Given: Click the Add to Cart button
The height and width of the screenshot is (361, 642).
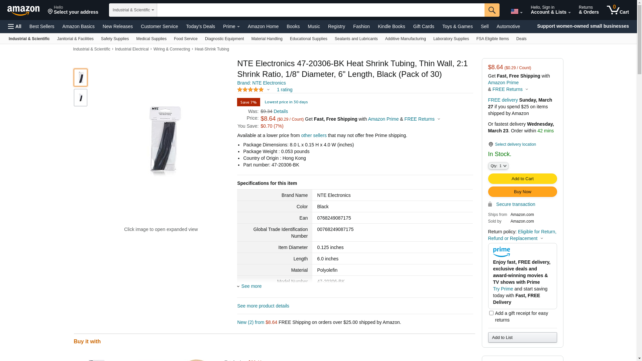Looking at the screenshot, I should click(522, 179).
